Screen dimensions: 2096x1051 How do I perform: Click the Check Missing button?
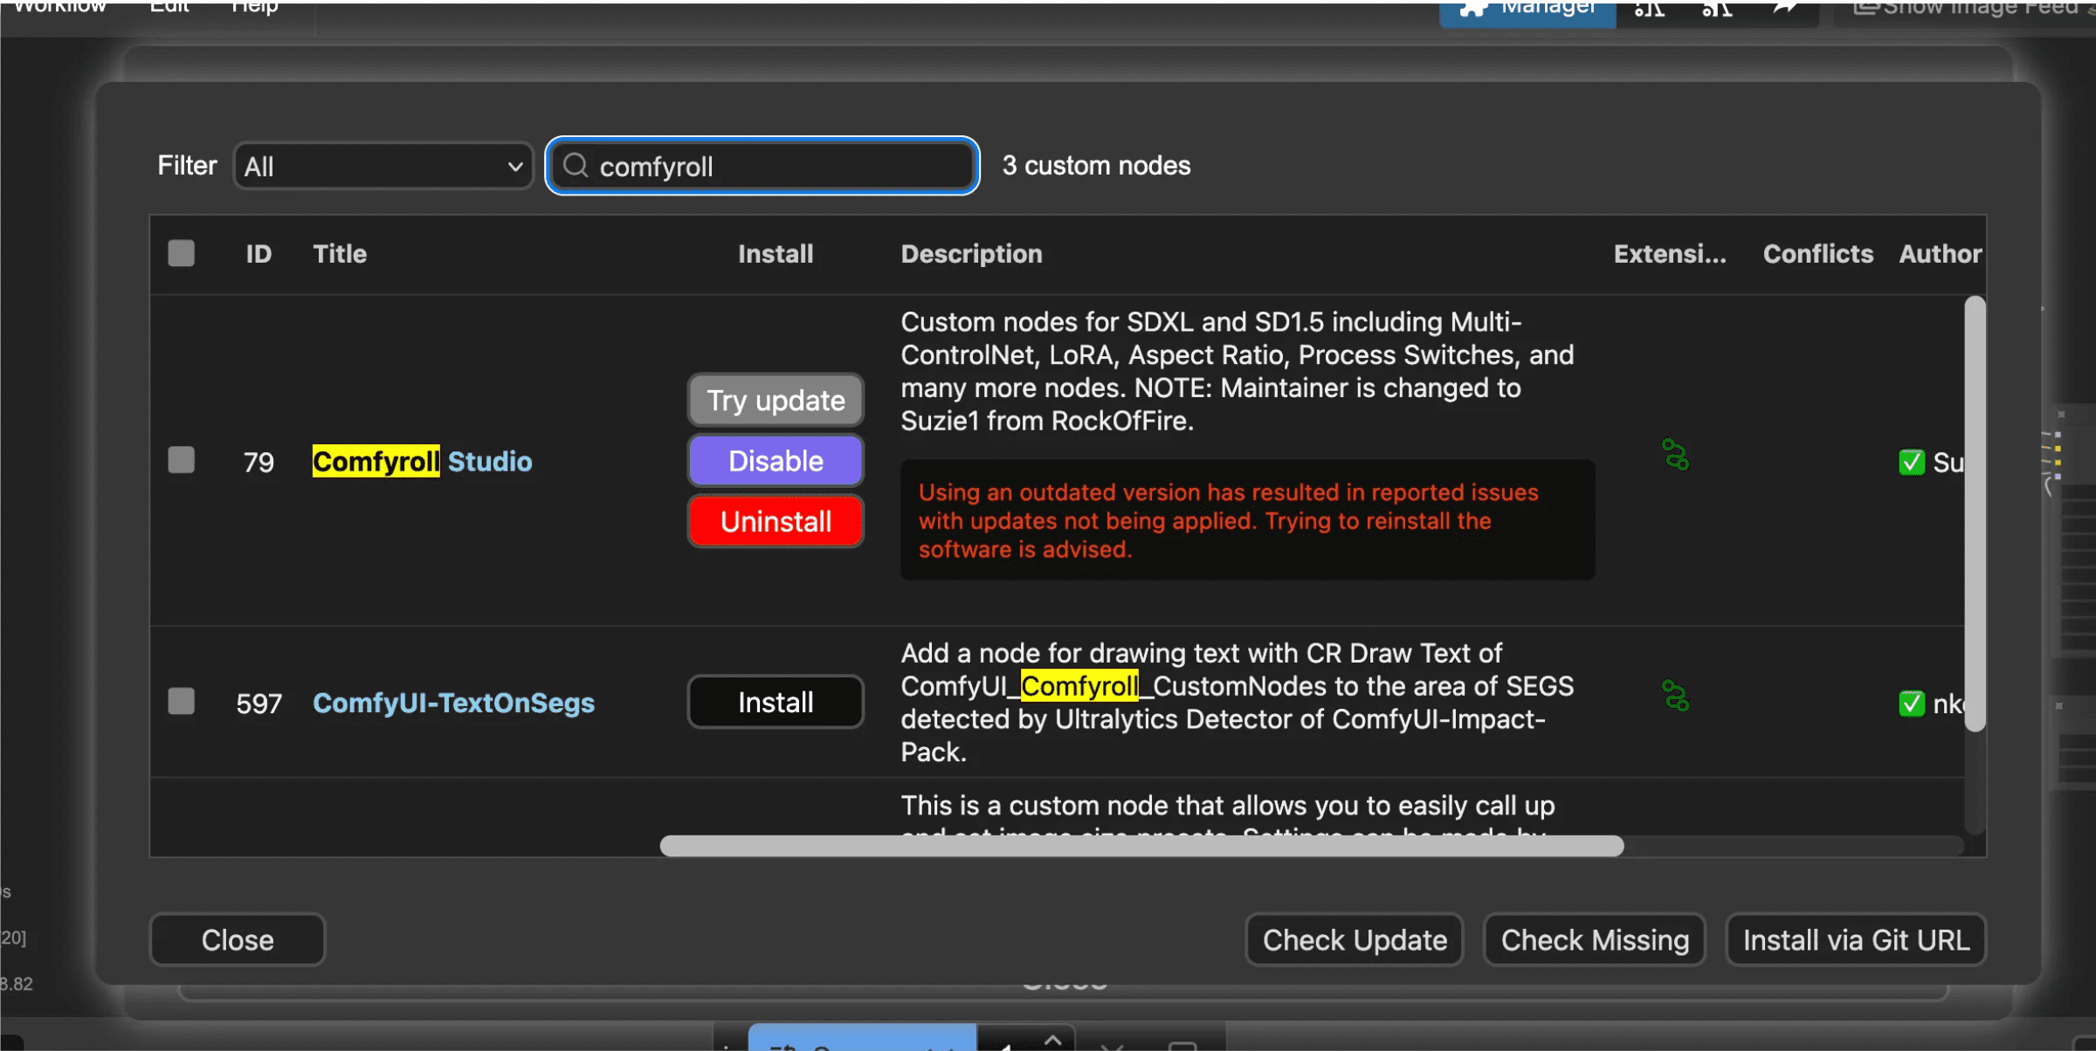point(1595,940)
